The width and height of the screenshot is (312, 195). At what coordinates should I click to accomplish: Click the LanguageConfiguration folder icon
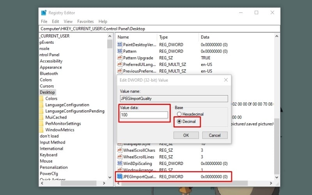(41, 105)
